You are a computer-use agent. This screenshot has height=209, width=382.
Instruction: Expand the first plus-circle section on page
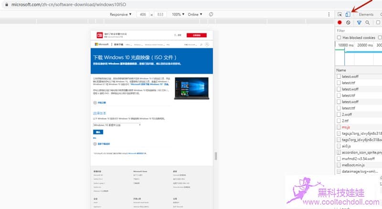(95, 103)
